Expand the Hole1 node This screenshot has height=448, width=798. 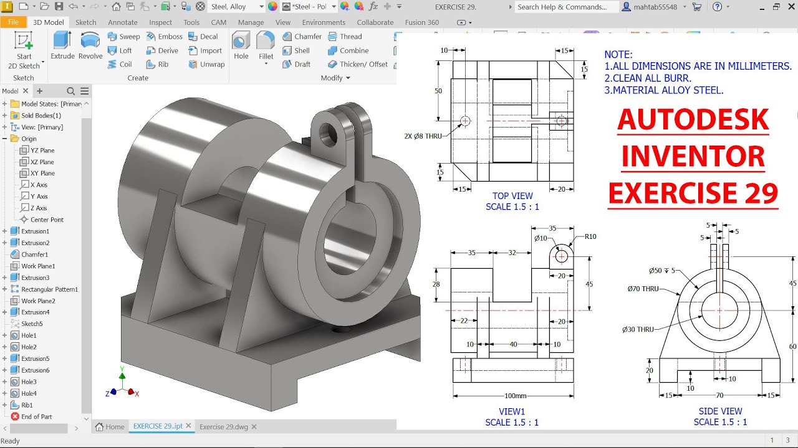pos(4,335)
